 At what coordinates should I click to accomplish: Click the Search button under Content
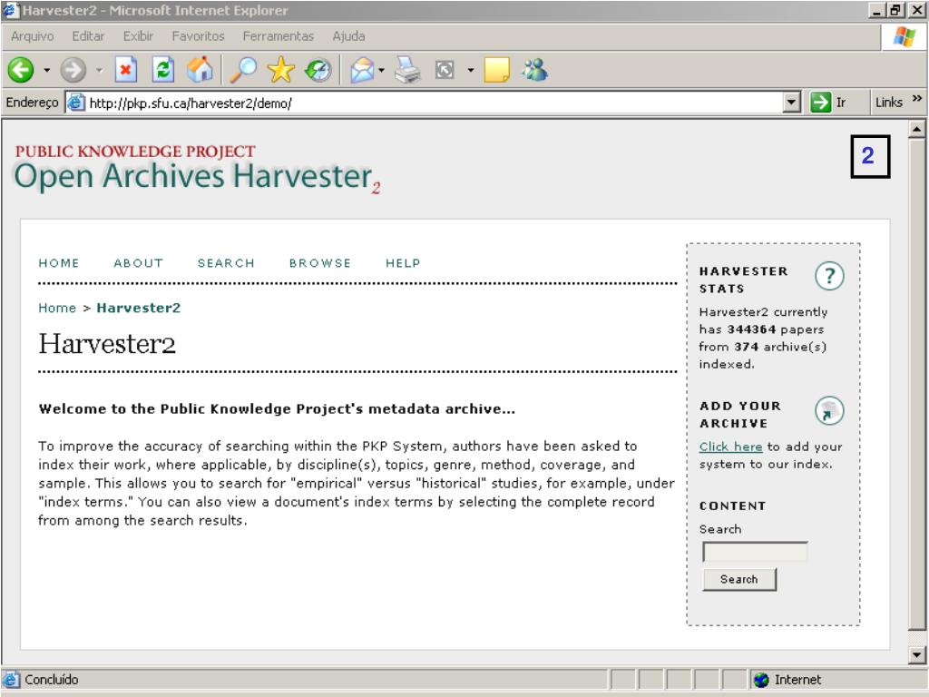coord(738,580)
